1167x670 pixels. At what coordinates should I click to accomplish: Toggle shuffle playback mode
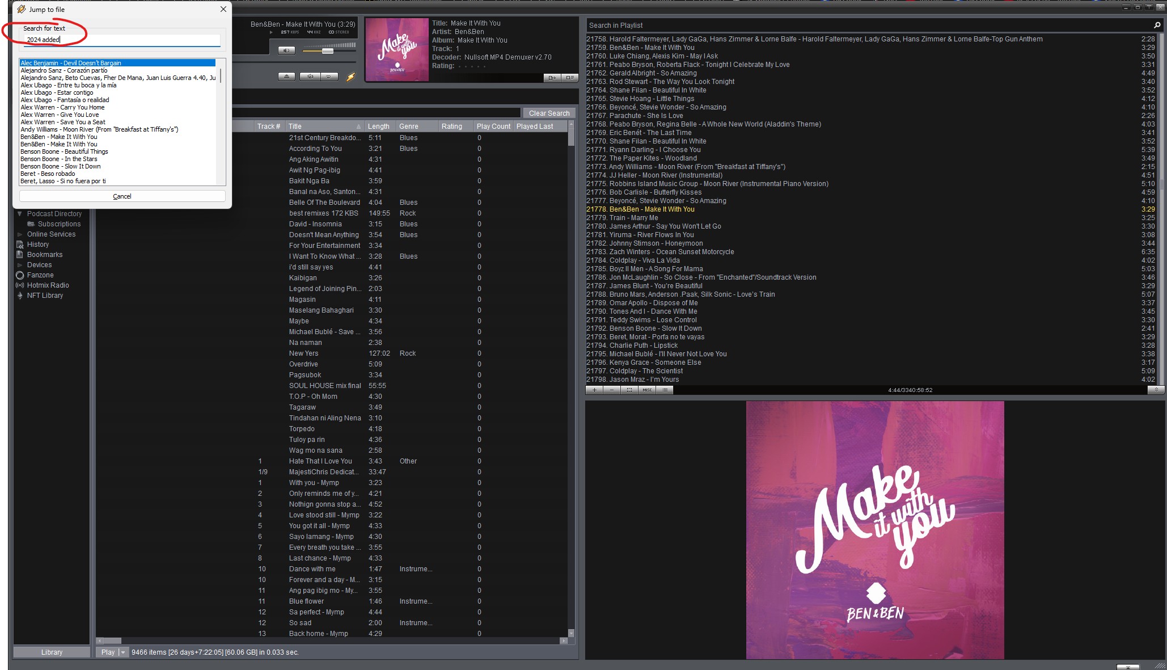[310, 77]
